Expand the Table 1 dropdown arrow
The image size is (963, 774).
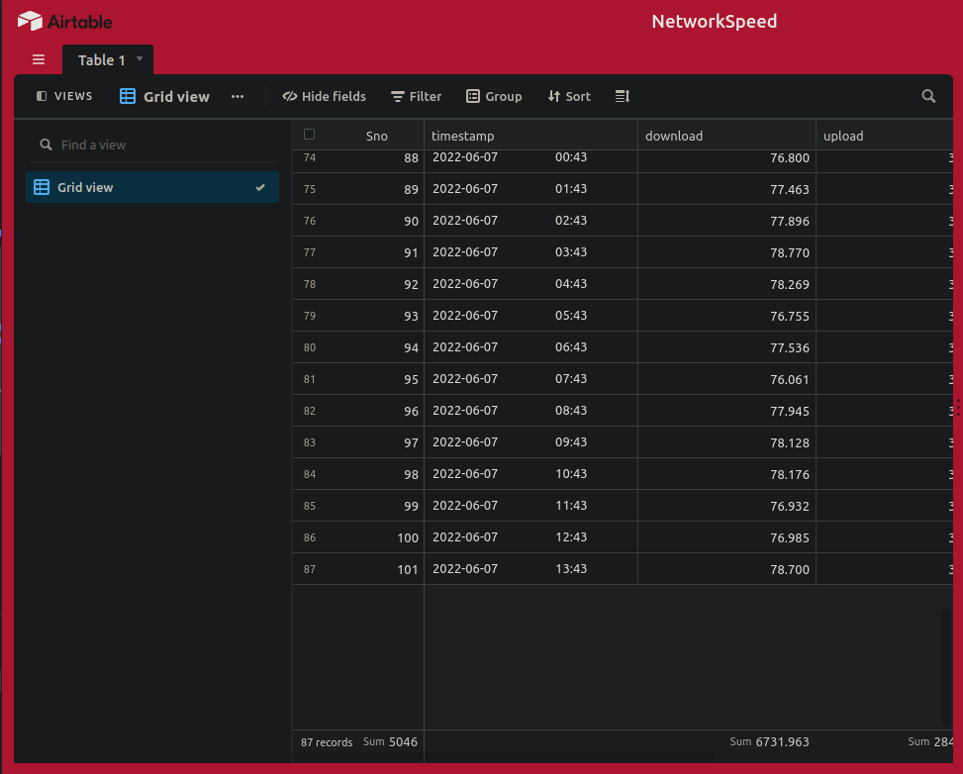(140, 59)
